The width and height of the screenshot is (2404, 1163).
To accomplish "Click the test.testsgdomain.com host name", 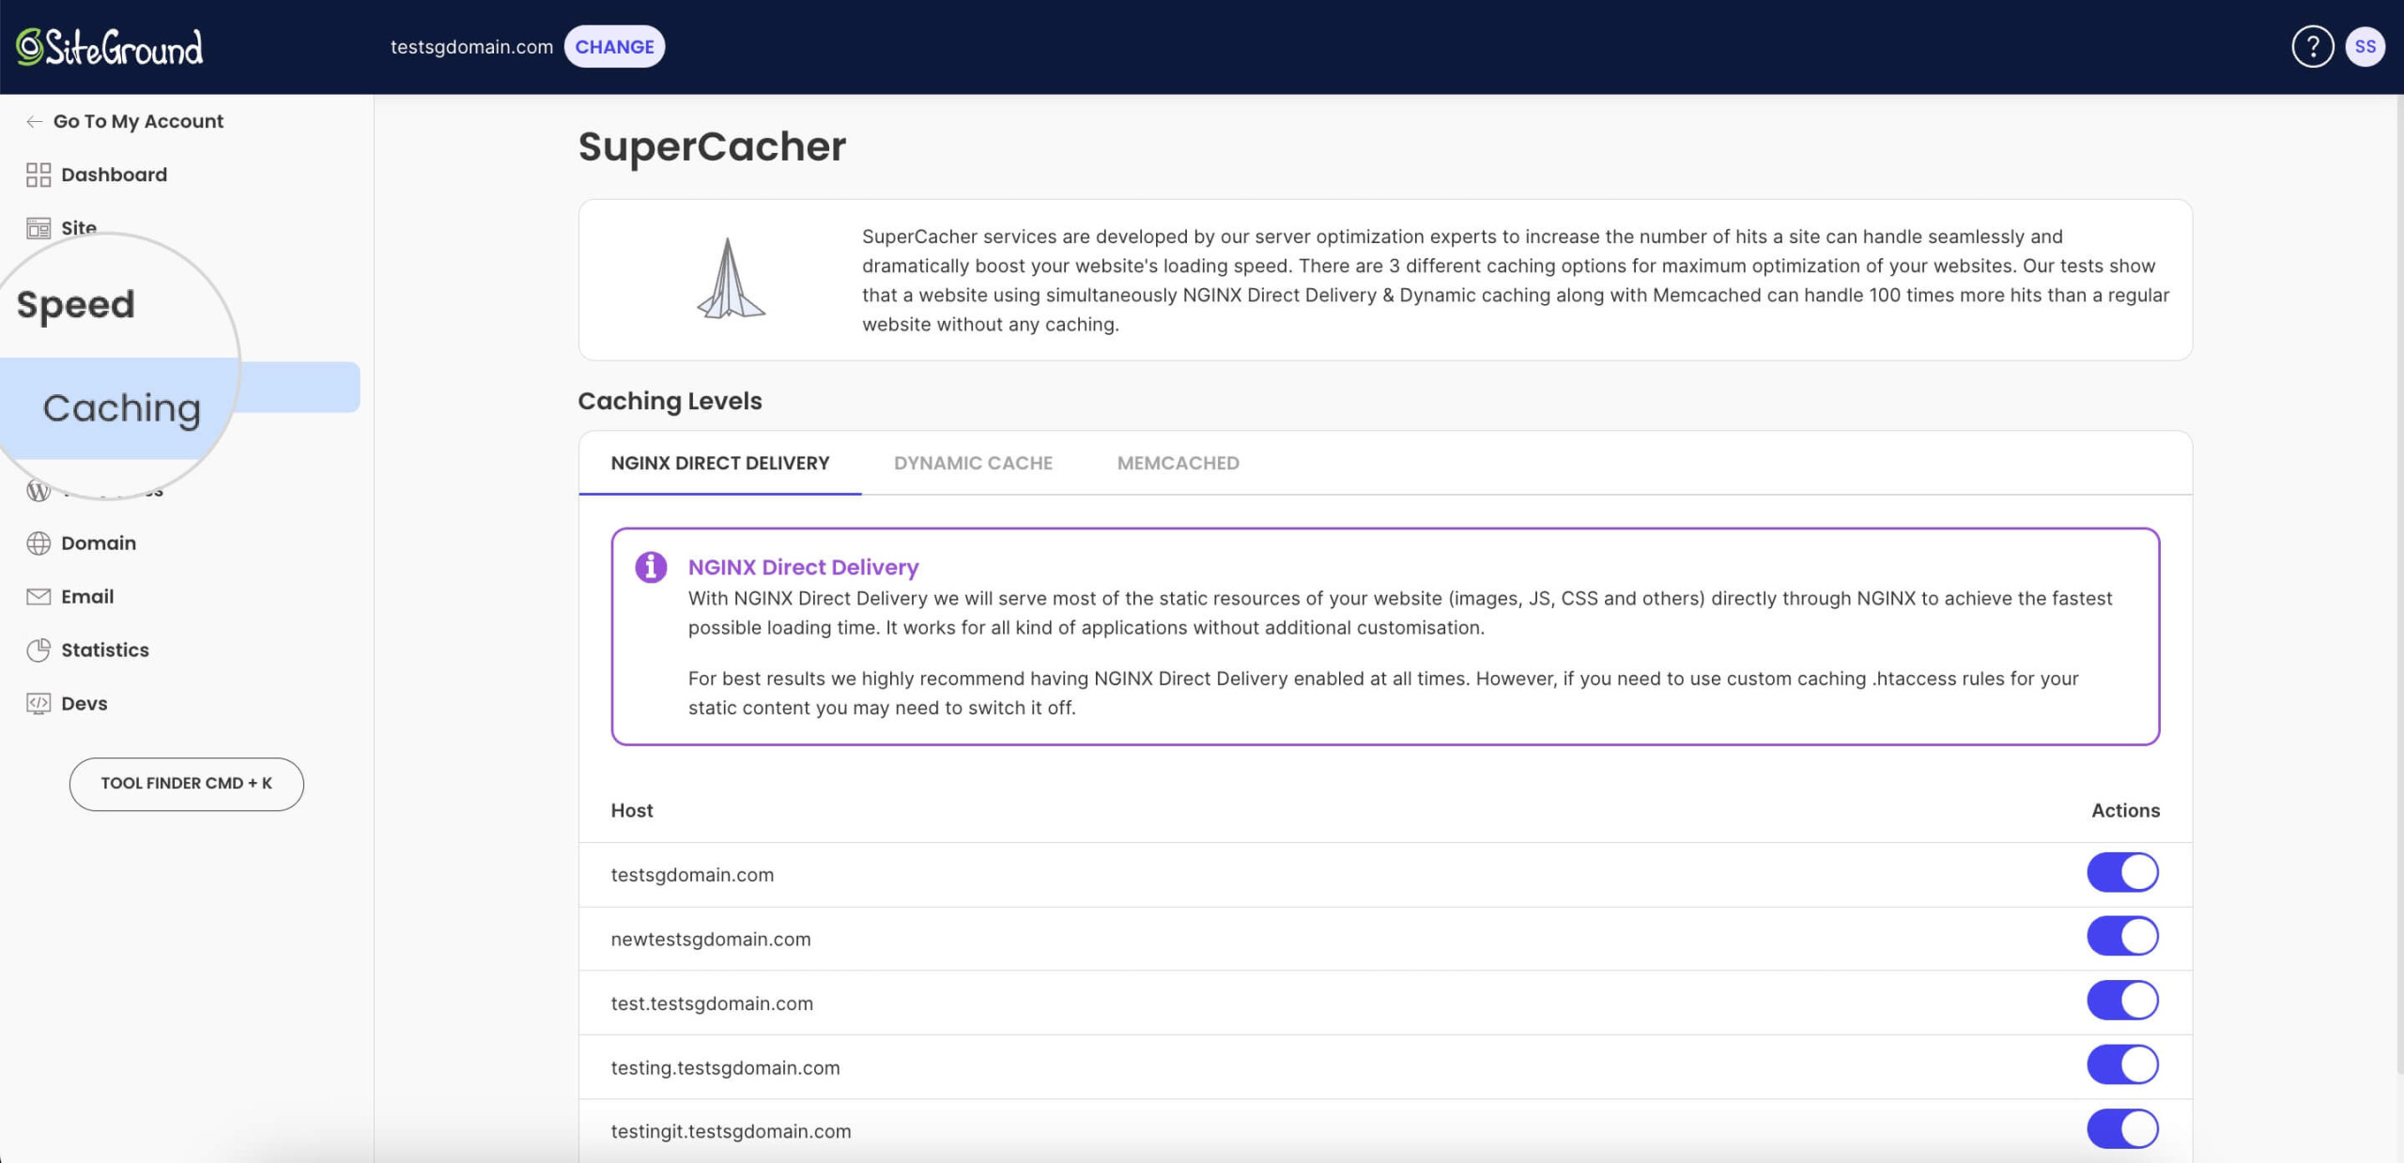I will pyautogui.click(x=712, y=1003).
